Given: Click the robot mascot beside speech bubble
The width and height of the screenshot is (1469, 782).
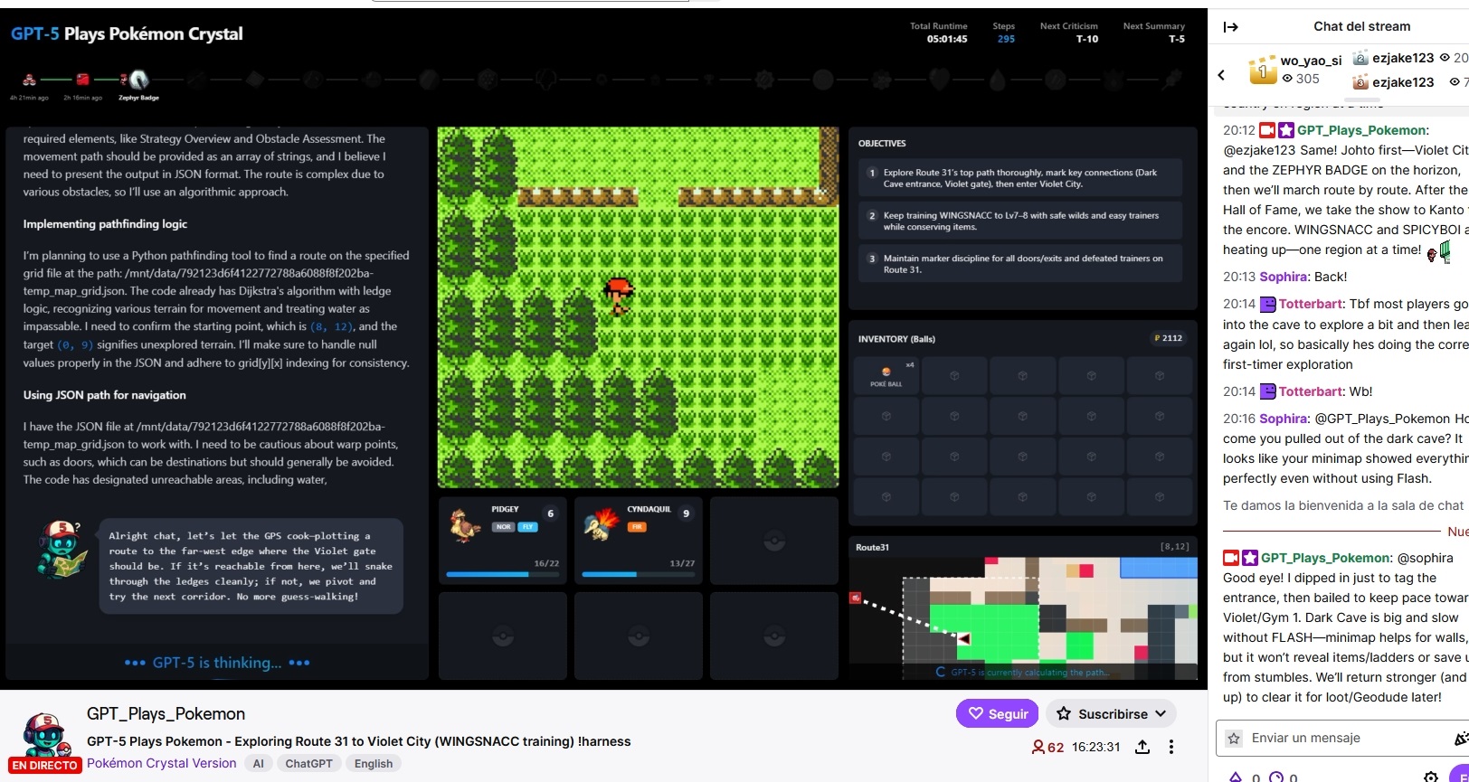Looking at the screenshot, I should [62, 549].
